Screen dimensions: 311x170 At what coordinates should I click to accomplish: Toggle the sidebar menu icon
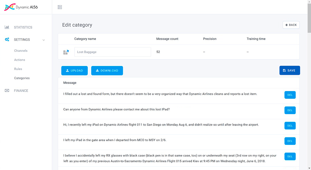click(60, 7)
